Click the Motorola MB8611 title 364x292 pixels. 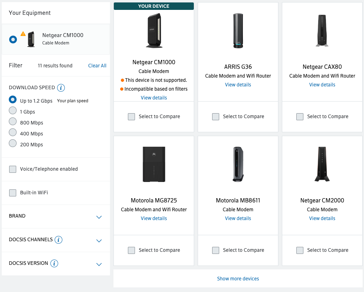pyautogui.click(x=238, y=200)
